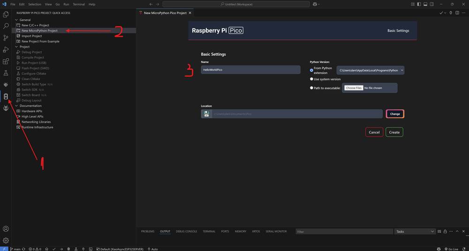Open Networking Libraries documentation item
469x251 pixels.
pyautogui.click(x=36, y=122)
